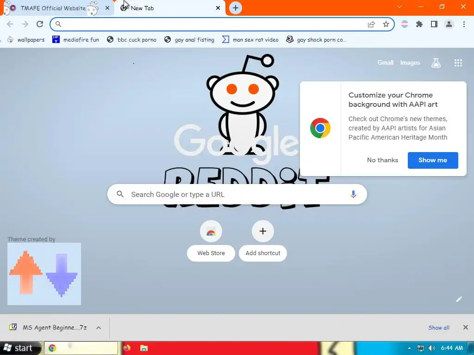The width and height of the screenshot is (474, 355).
Task: Close the downloads bar
Action: coord(466,327)
